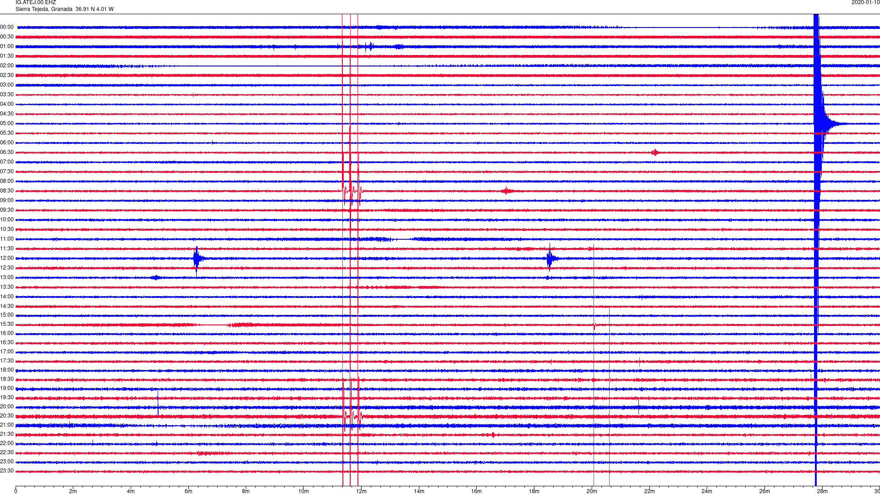Select the 06:30 time row label
The width and height of the screenshot is (880, 495).
point(7,153)
